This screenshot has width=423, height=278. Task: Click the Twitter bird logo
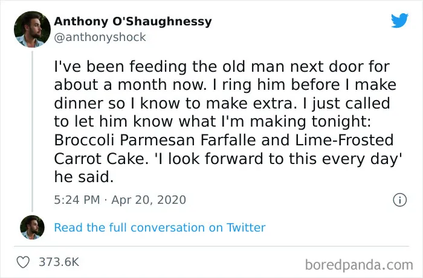(400, 21)
